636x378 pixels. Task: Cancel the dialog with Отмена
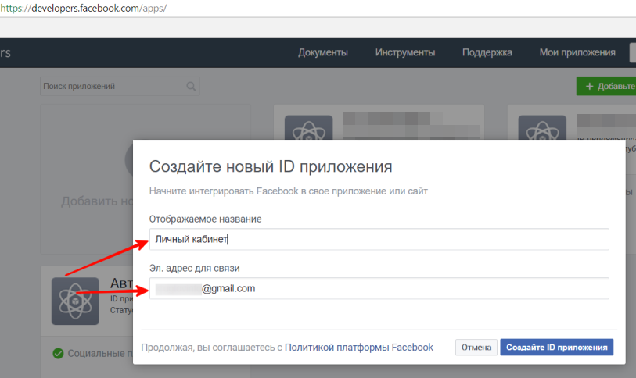(476, 348)
